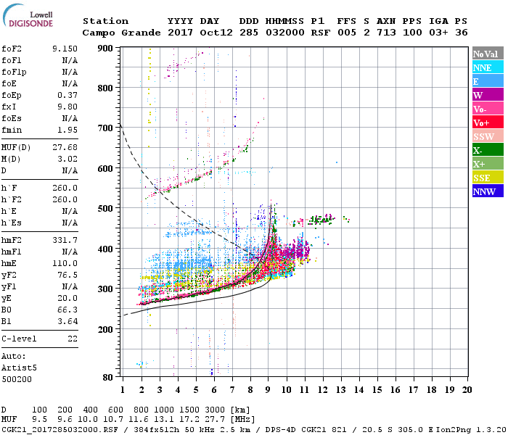The height and width of the screenshot is (435, 508).
Task: Select the Vo+ red legend box
Action: pos(486,123)
